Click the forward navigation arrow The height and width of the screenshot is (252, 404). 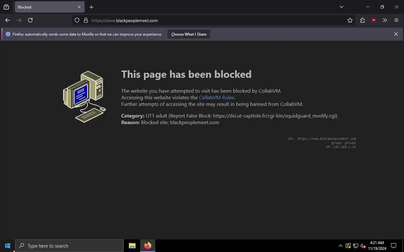coord(19,20)
